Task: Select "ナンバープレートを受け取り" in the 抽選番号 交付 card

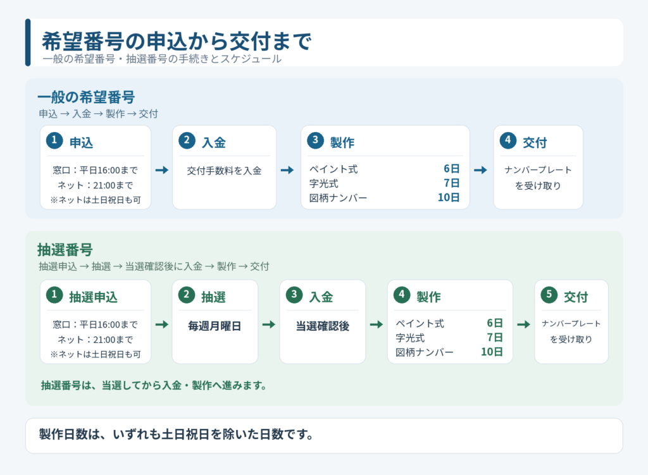Action: tap(571, 331)
